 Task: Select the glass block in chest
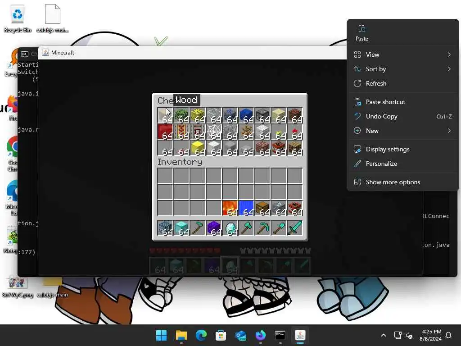(x=213, y=115)
